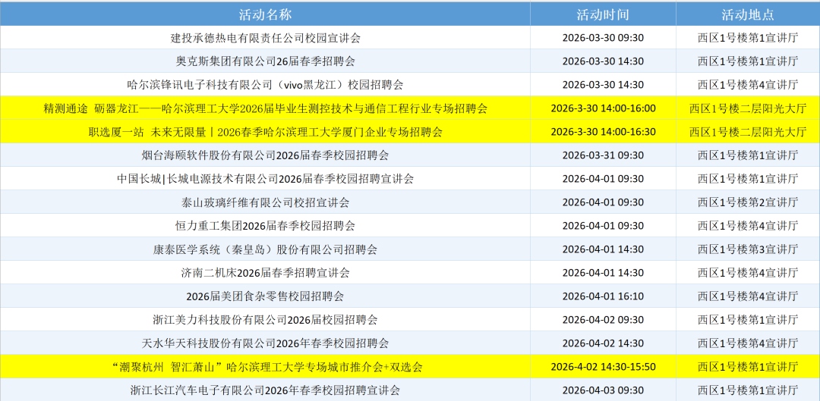Click the location for 奥克斯集团 row

(748, 61)
